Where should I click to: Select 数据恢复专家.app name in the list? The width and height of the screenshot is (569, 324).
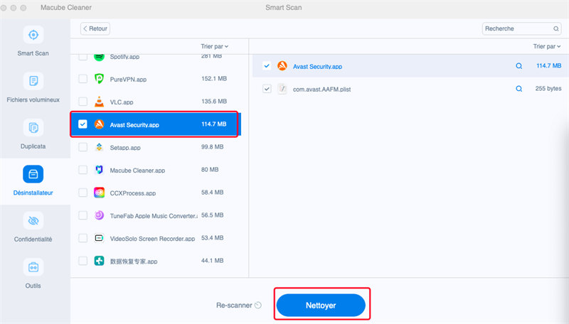[134, 261]
